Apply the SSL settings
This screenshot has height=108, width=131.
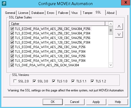[96, 102]
